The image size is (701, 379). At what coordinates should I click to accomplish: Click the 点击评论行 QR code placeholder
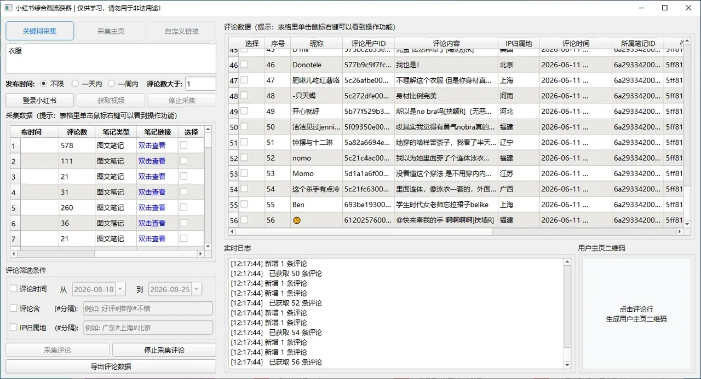click(636, 314)
